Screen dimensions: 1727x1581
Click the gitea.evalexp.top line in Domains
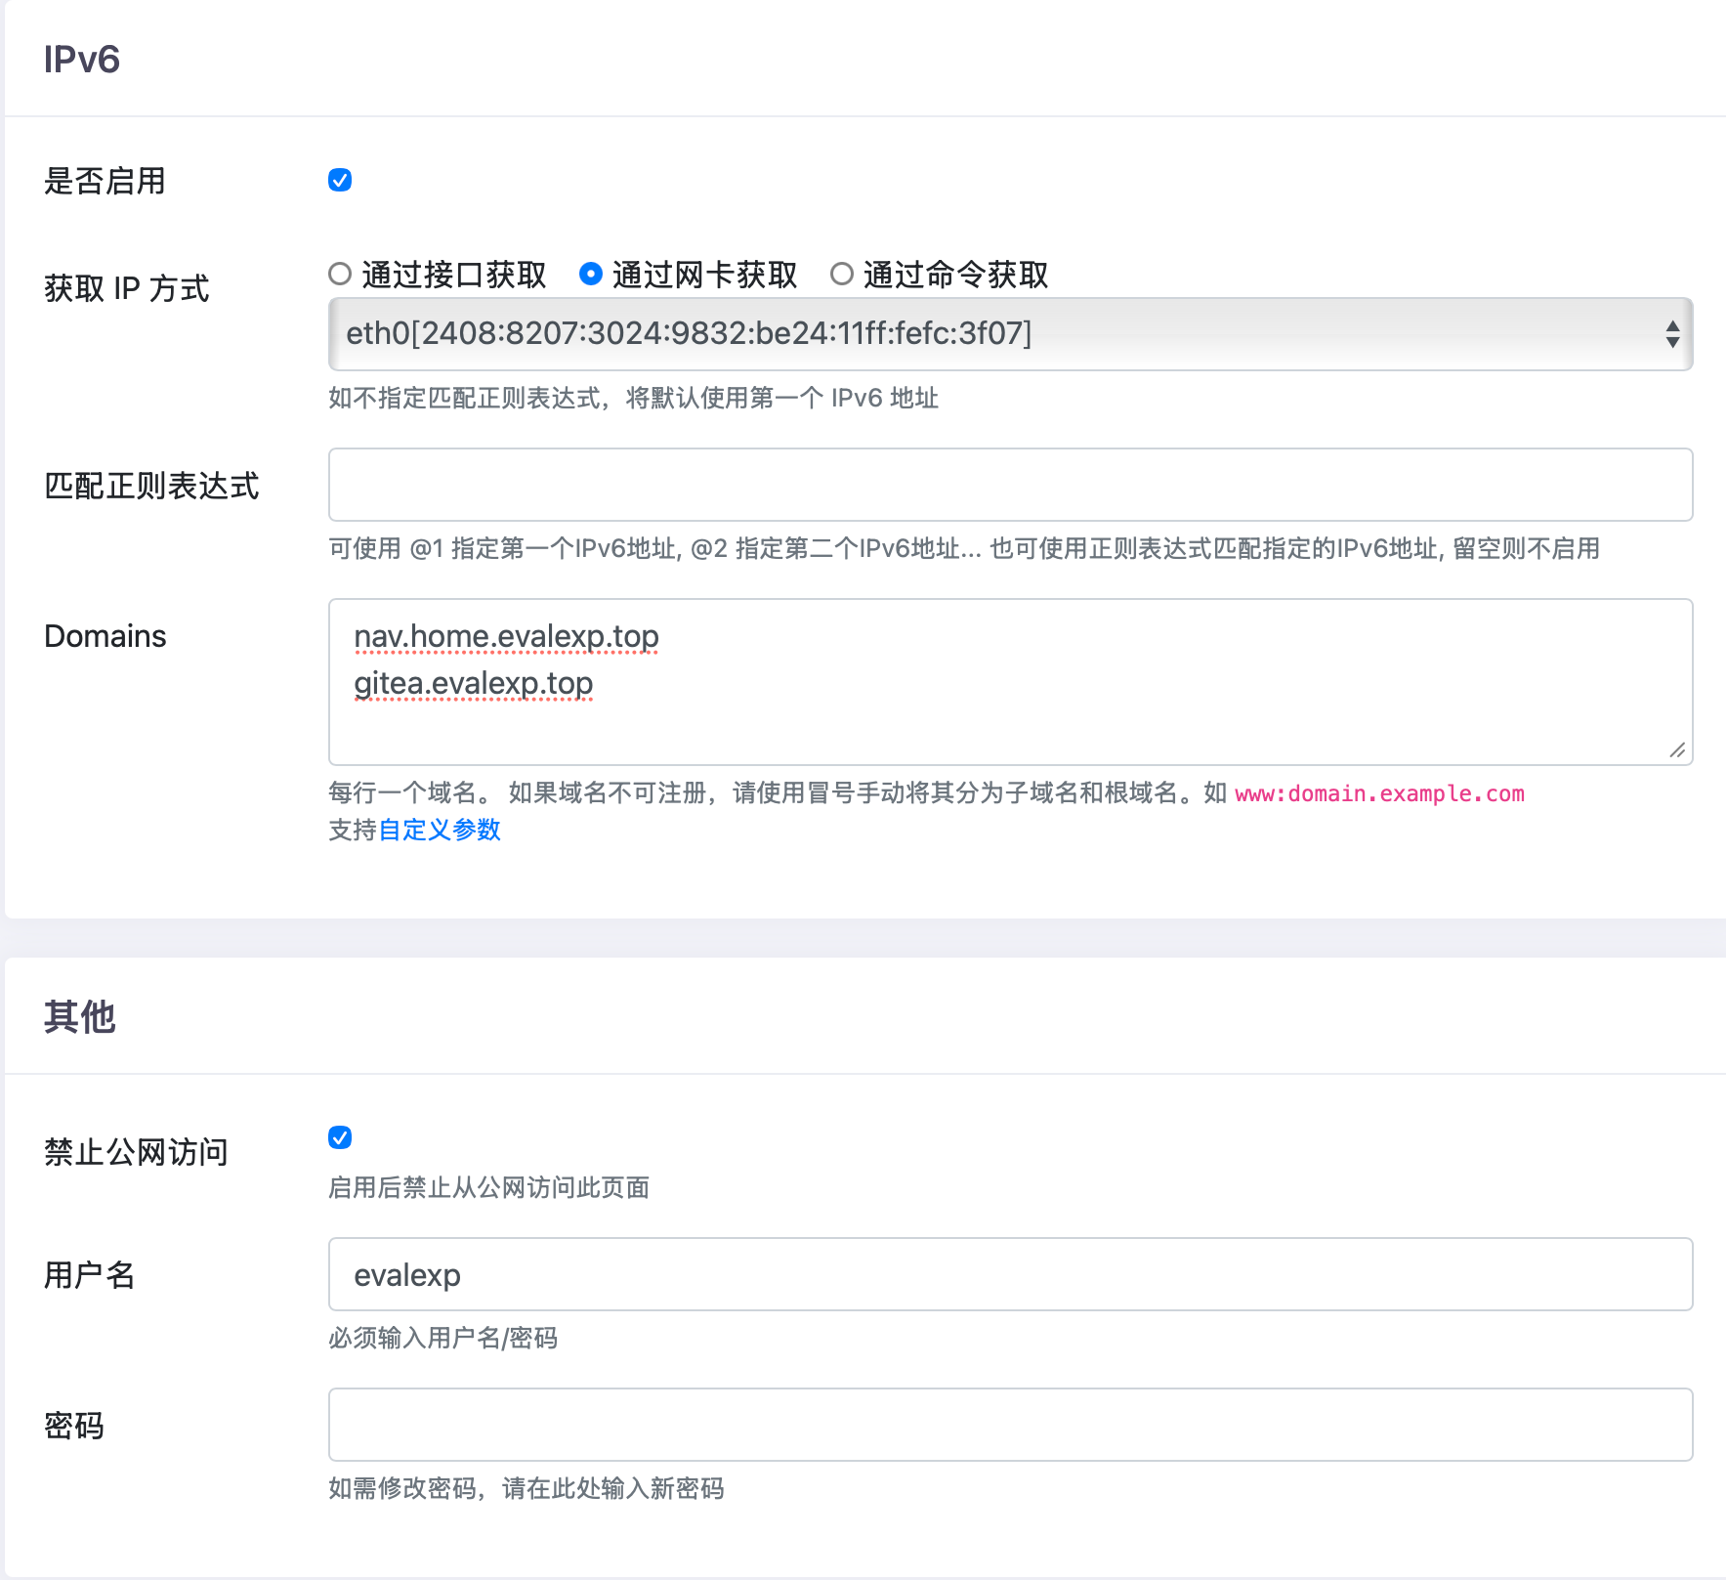click(x=473, y=683)
